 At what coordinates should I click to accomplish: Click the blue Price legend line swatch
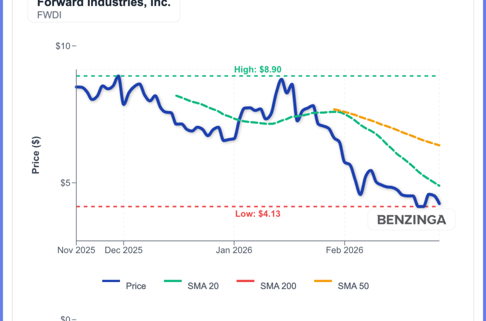[x=111, y=282]
